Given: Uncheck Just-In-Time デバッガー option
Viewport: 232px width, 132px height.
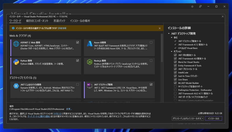Looking at the screenshot, I should tap(175, 76).
